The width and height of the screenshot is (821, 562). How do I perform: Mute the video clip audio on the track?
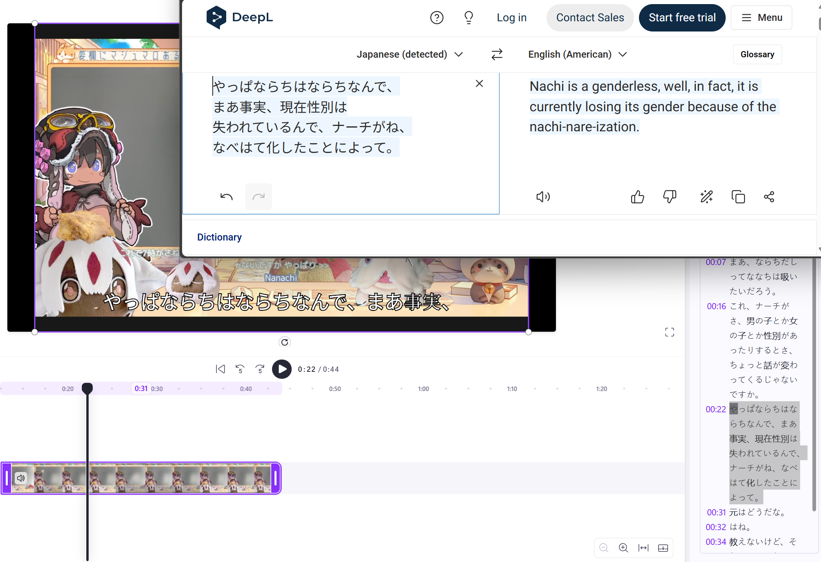click(21, 478)
